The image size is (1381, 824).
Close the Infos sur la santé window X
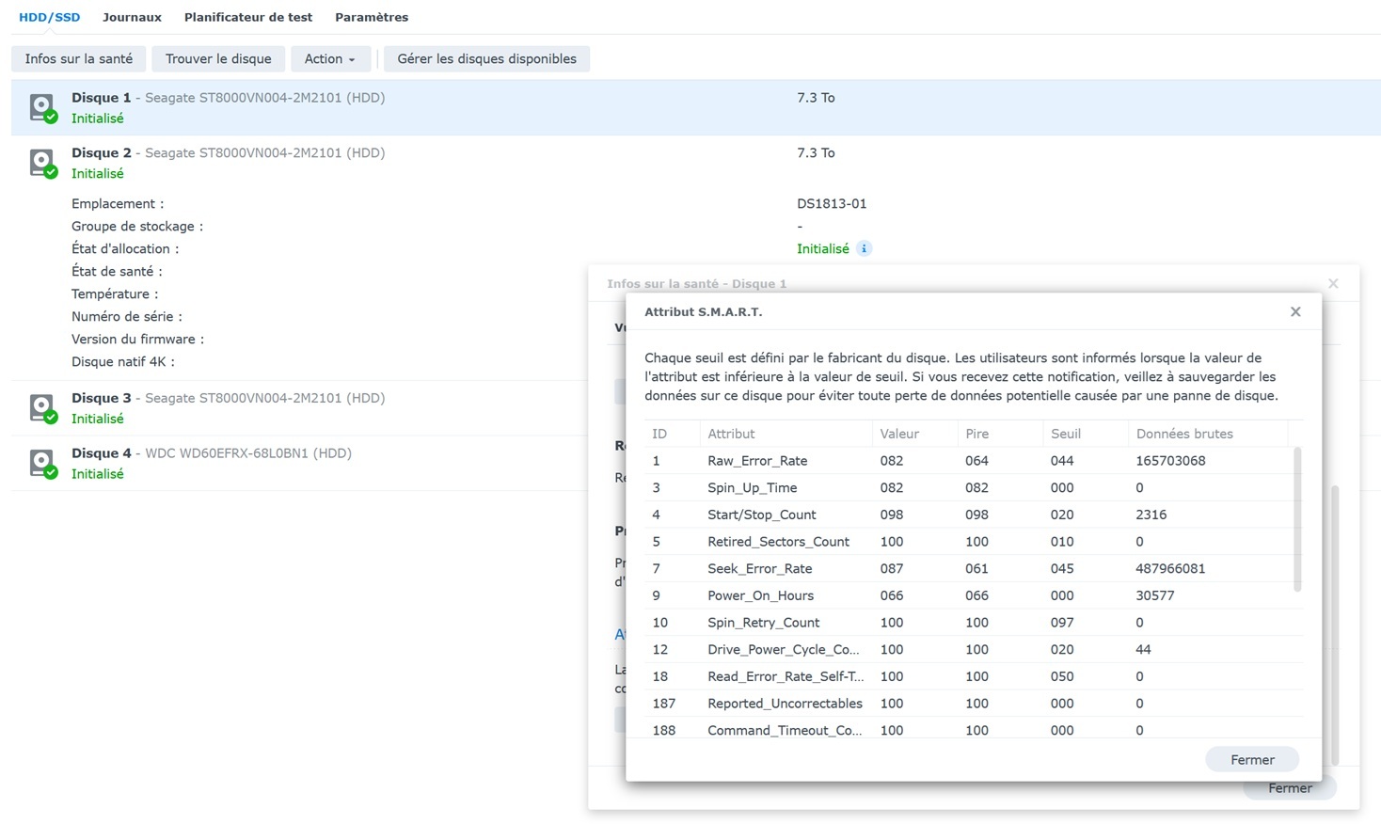click(1333, 283)
